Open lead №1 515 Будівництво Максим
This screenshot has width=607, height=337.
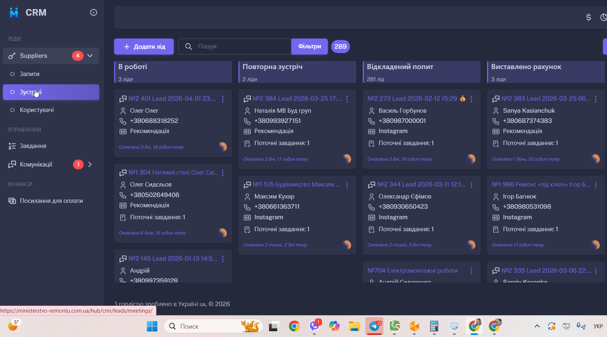pos(297,184)
